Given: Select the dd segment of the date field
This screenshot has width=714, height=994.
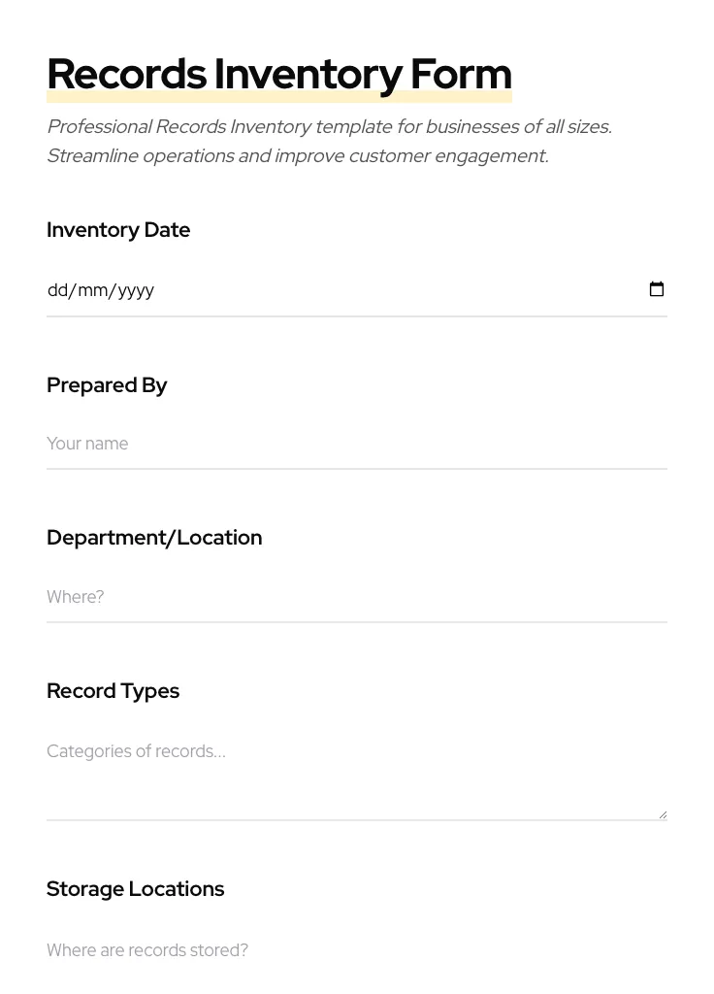Looking at the screenshot, I should pyautogui.click(x=58, y=289).
